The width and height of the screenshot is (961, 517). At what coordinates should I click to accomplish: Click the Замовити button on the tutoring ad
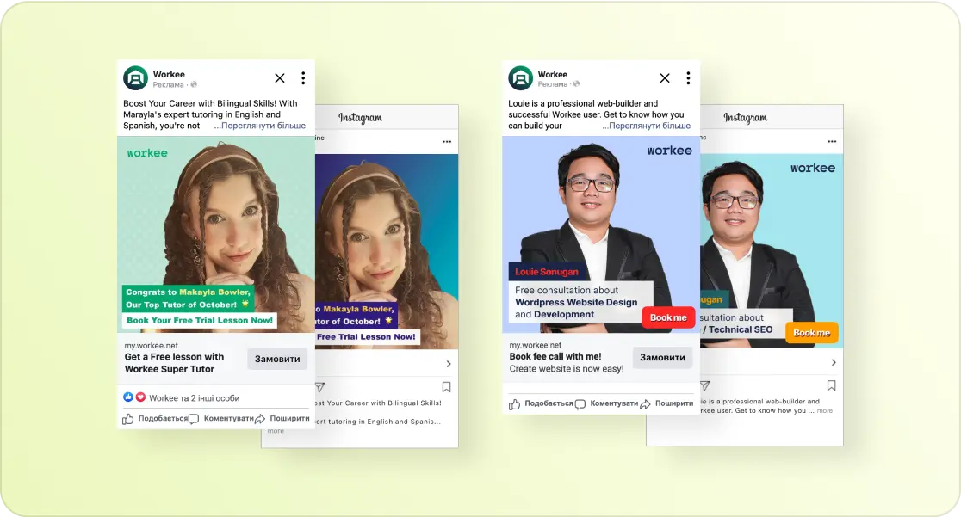(277, 359)
